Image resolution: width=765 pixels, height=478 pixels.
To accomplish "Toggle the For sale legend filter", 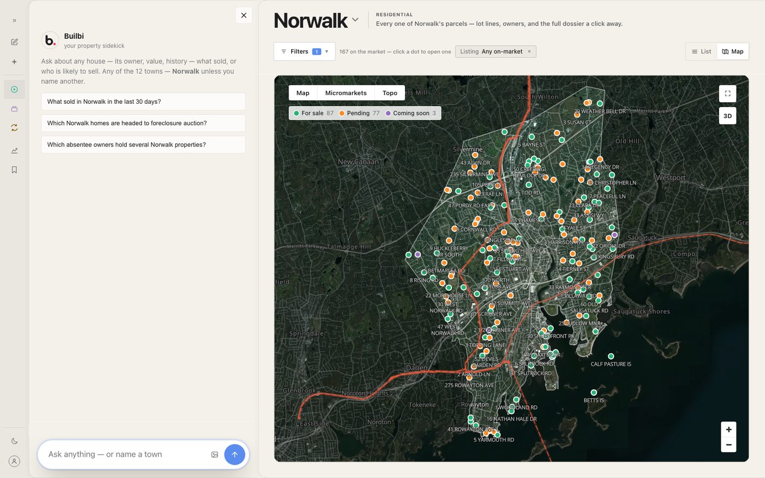I will point(314,113).
